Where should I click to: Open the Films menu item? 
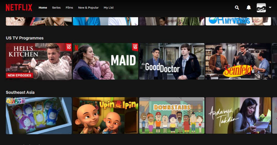point(69,7)
